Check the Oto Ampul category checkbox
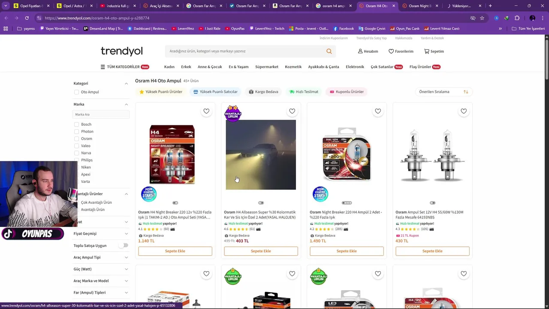549x309 pixels. pyautogui.click(x=76, y=92)
